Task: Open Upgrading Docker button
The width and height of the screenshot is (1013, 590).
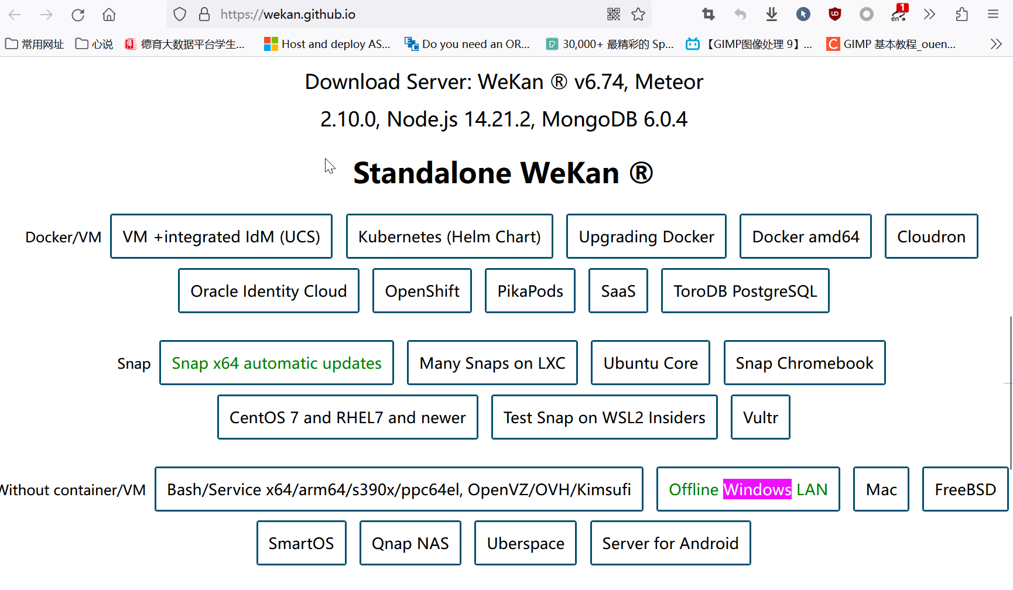Action: [x=646, y=236]
